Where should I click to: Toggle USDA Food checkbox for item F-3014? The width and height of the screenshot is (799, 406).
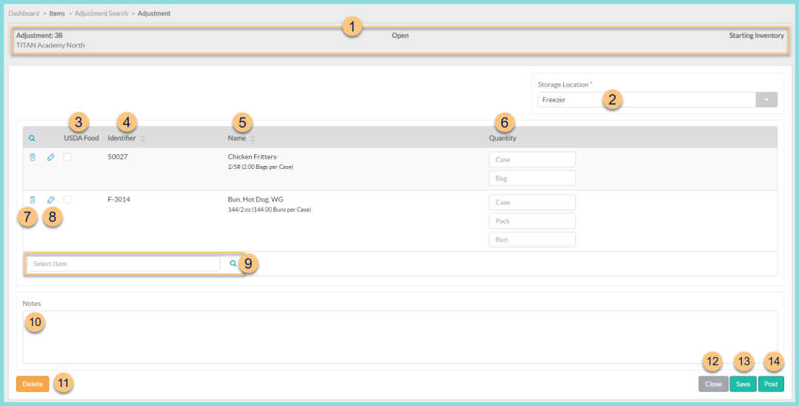point(67,200)
